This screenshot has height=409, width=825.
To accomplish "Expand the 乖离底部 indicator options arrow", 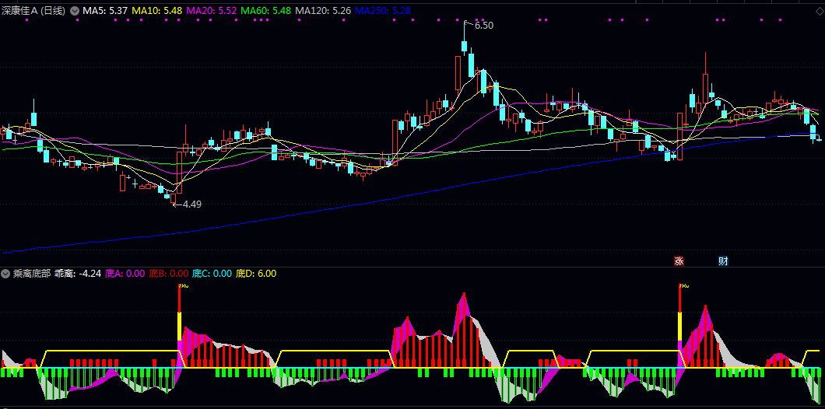I will [5, 274].
